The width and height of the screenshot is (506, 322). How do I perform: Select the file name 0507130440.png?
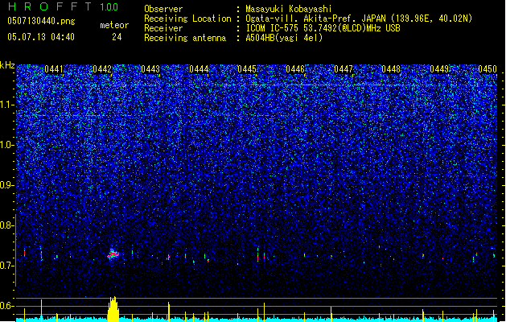(41, 21)
